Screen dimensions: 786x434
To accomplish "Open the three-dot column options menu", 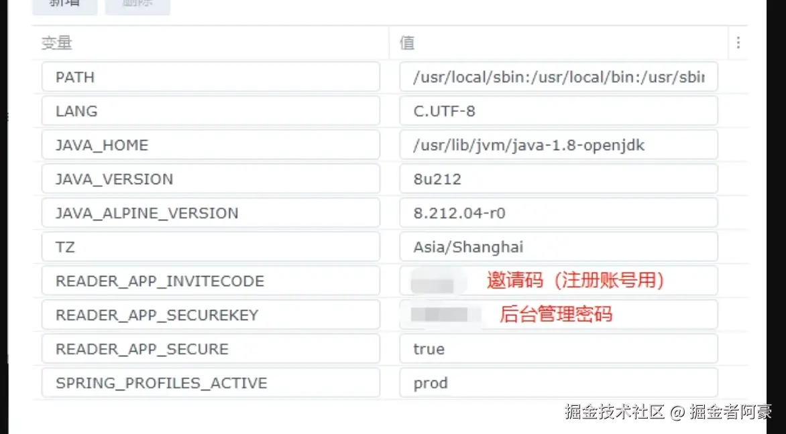I will (738, 43).
